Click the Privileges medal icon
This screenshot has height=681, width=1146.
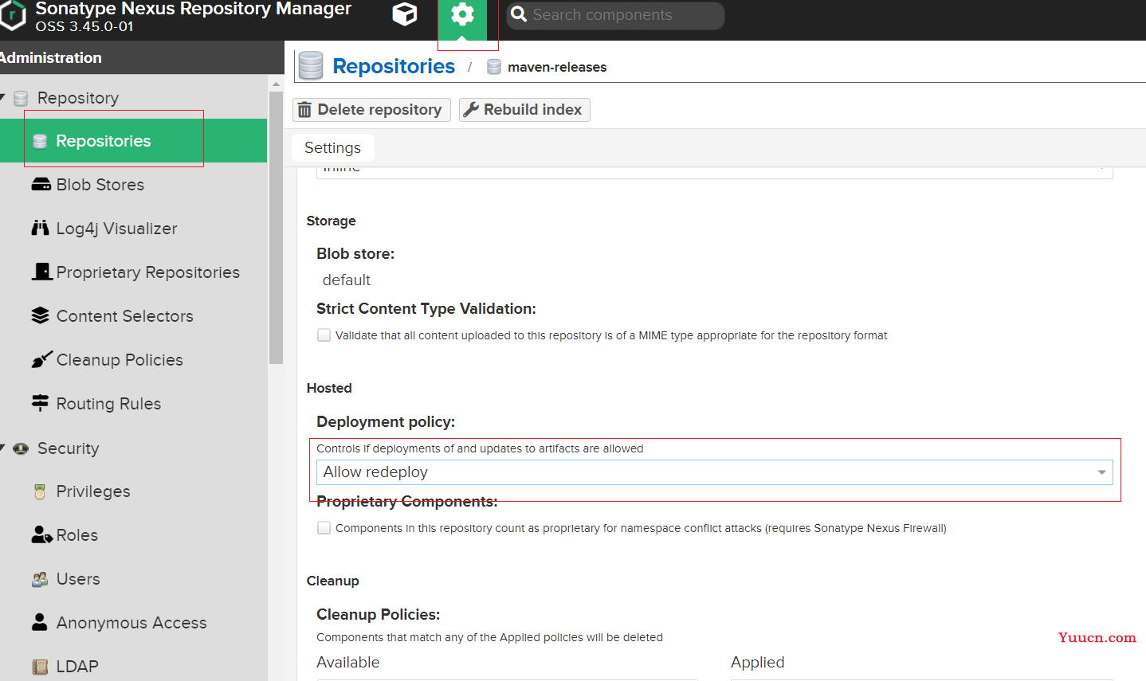(x=40, y=491)
